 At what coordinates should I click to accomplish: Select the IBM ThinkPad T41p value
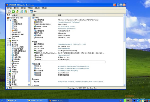[x=64, y=46]
